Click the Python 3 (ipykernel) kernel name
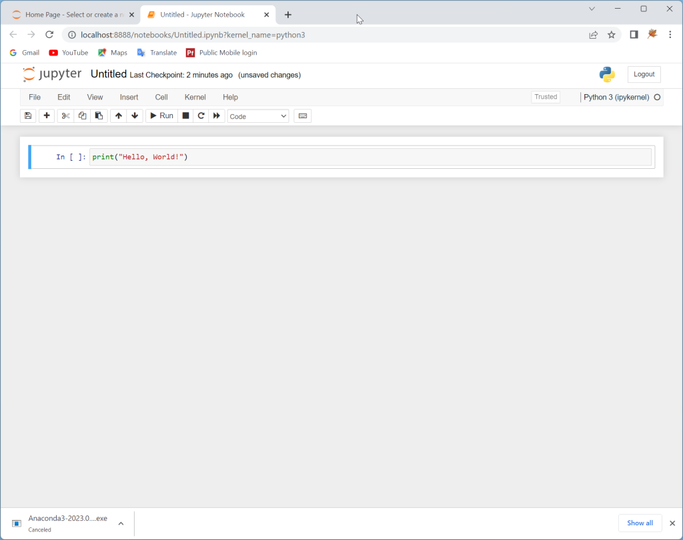The height and width of the screenshot is (540, 683). click(616, 97)
